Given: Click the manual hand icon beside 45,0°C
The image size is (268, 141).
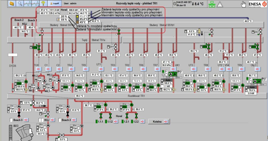Looking at the screenshot, I should click(77, 16).
